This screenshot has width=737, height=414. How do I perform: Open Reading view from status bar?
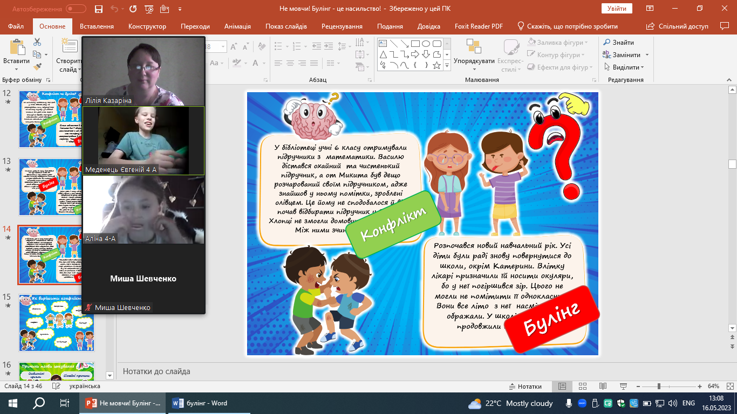(602, 387)
